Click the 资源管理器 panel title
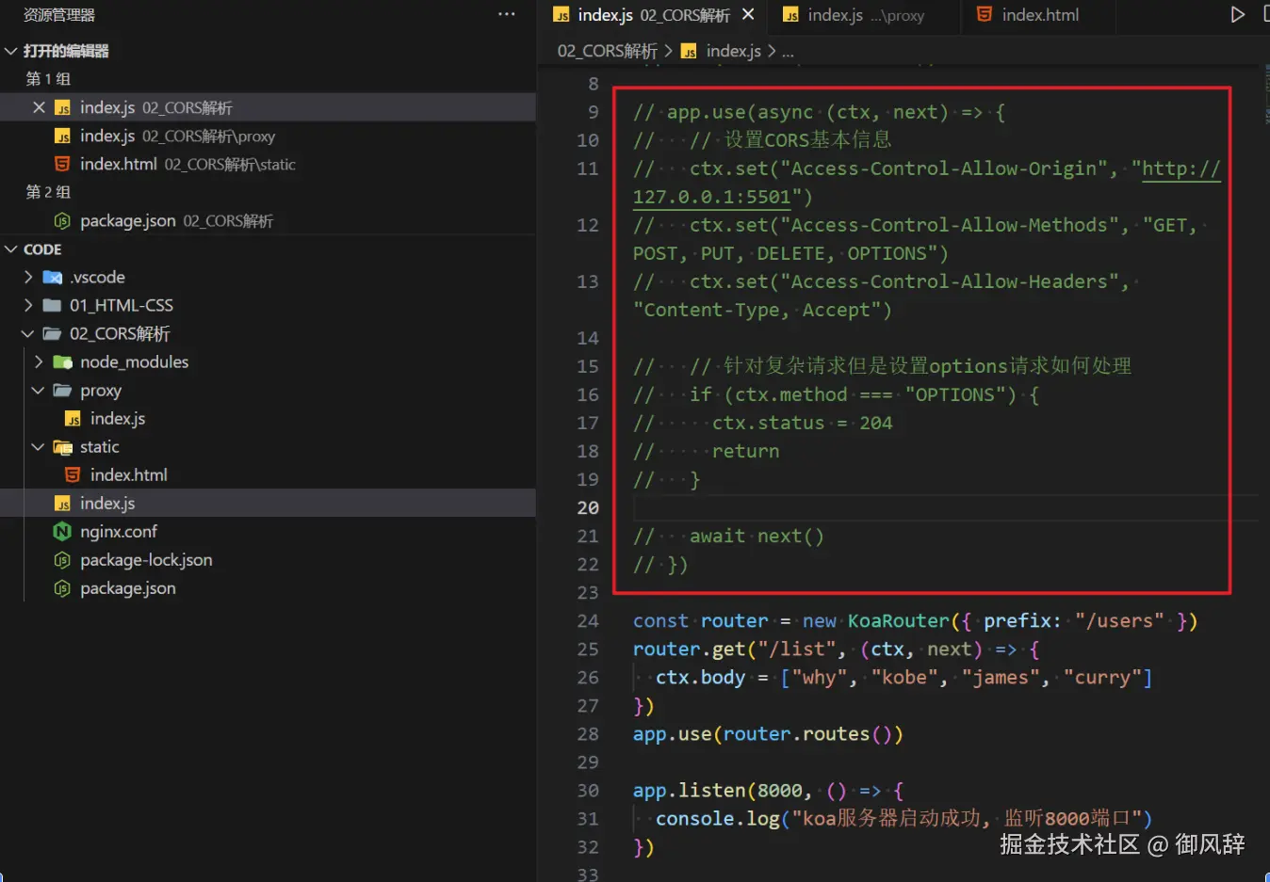 [58, 15]
